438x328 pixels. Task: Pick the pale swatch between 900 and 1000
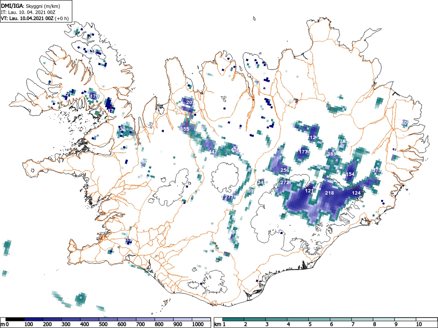183,319
